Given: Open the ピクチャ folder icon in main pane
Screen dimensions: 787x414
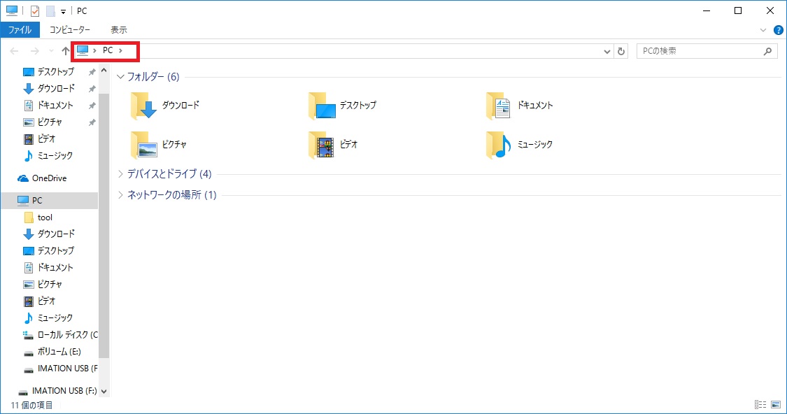Looking at the screenshot, I should click(145, 145).
